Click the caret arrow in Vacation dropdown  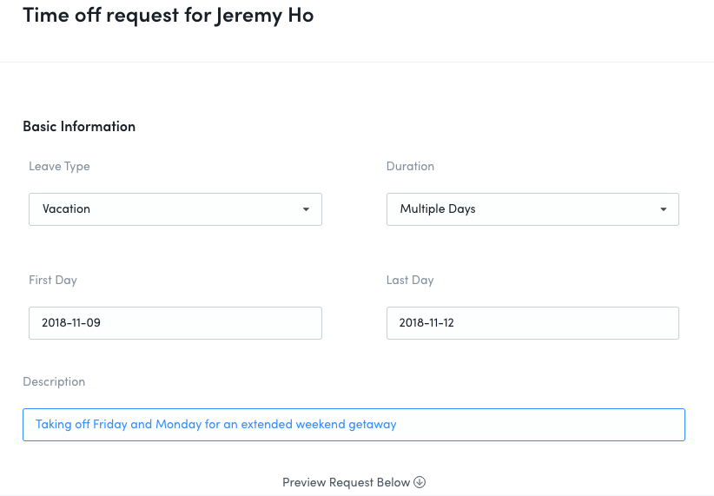pyautogui.click(x=306, y=209)
